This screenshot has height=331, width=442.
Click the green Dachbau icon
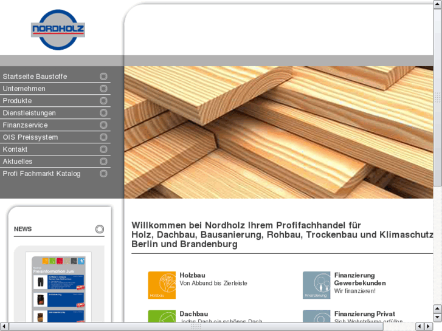click(162, 316)
